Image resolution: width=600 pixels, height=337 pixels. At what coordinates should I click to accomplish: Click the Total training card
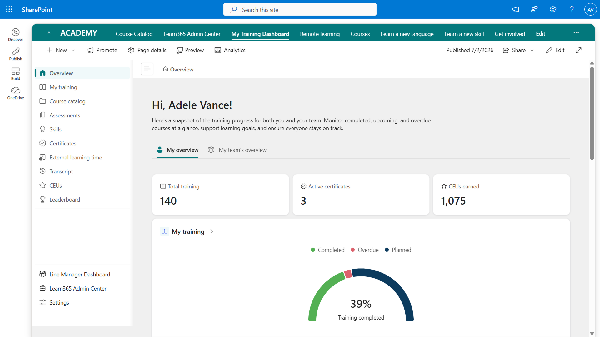(220, 195)
